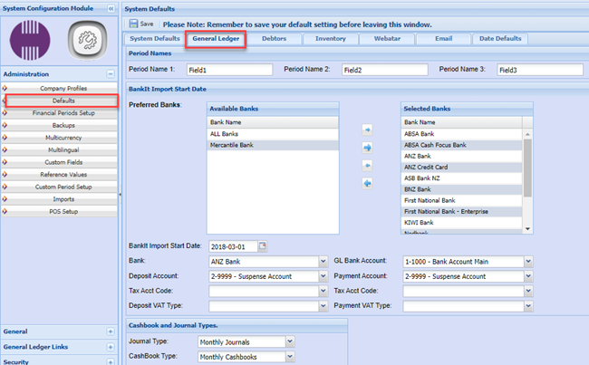Viewport: 589px width, 365px height.
Task: Click the large move-all left arrow
Action: [x=368, y=184]
